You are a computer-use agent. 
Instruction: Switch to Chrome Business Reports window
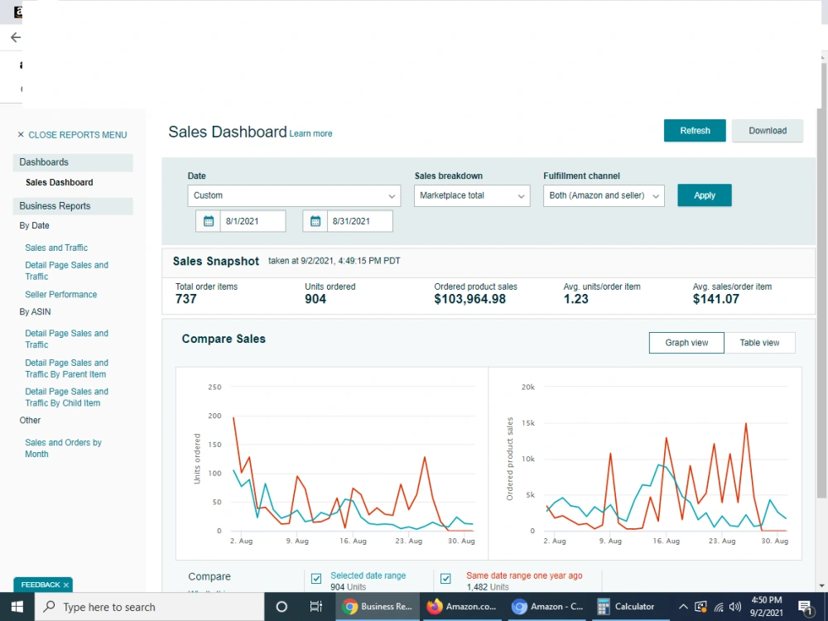pyautogui.click(x=377, y=607)
